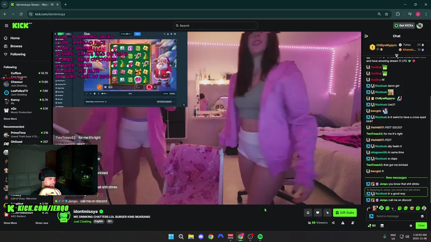Click the green Chat send button
431x242 pixels.
click(x=421, y=226)
